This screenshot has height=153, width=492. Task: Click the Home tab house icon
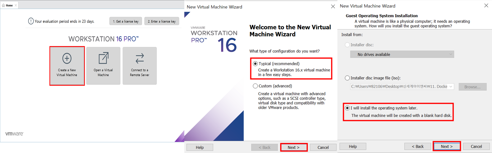[3, 5]
